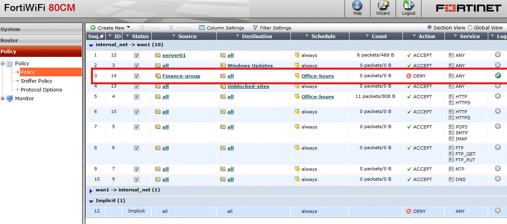The height and width of the screenshot is (224, 507).
Task: Open the server01 source link
Action: click(x=174, y=55)
